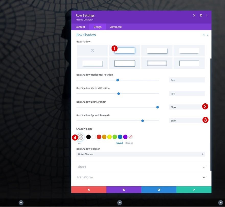Pick the orange shadow color swatch

pos(104,137)
